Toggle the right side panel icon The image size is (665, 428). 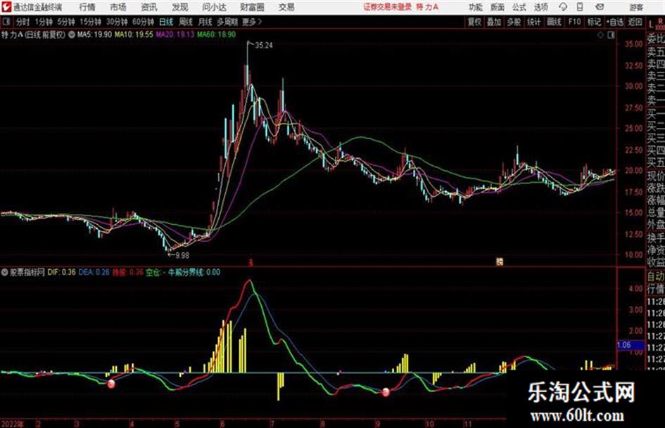611,35
